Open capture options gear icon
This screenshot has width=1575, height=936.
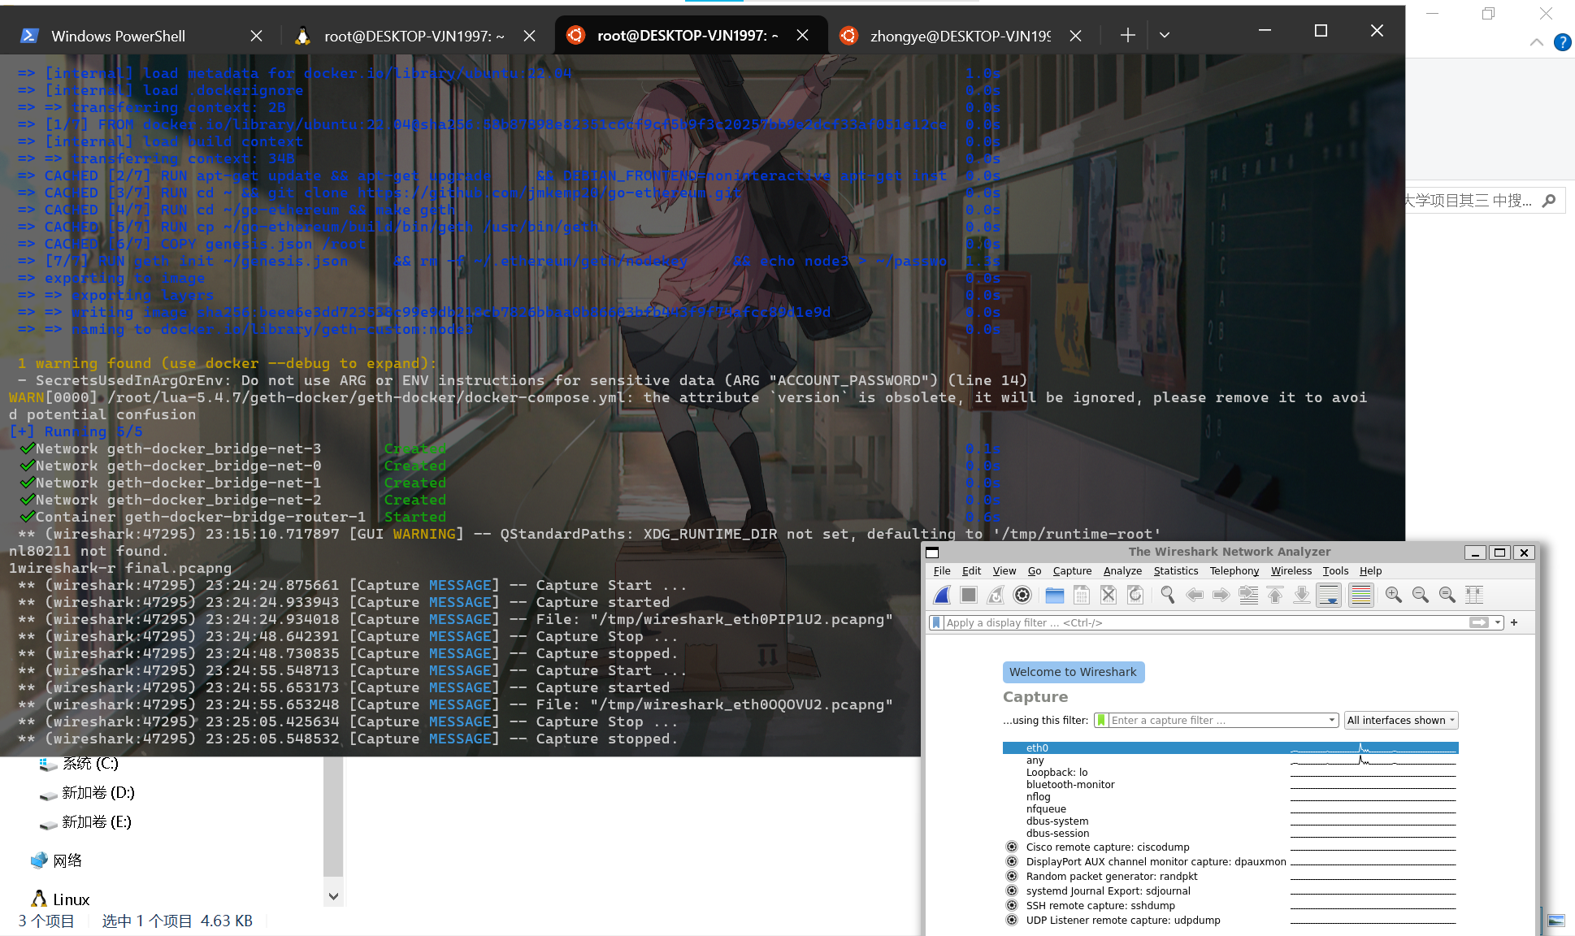tap(1022, 595)
